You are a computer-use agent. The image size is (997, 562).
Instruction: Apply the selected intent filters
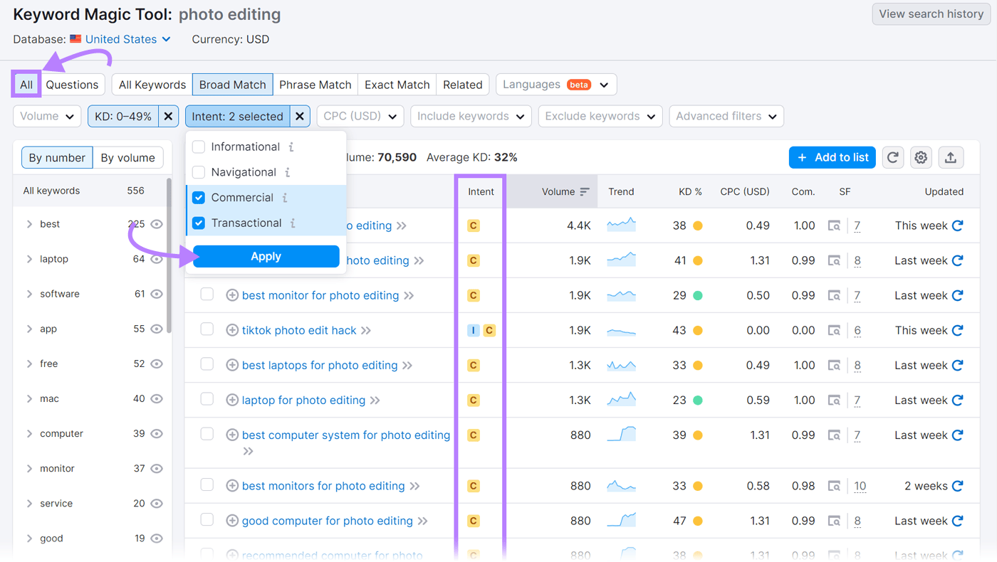(x=265, y=256)
